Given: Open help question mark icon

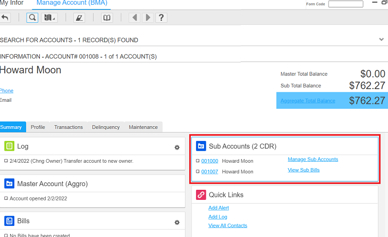Looking at the screenshot, I should pyautogui.click(x=161, y=17).
